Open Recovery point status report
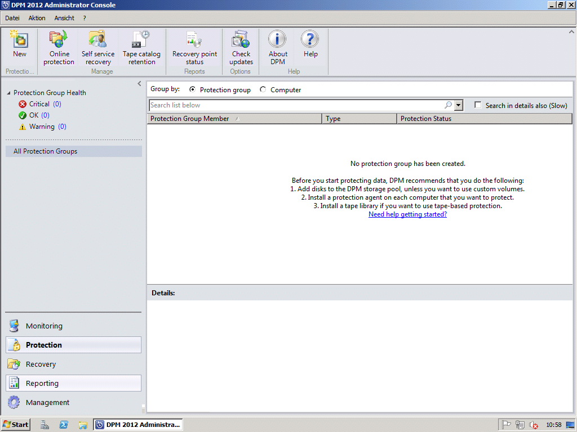 [194, 48]
